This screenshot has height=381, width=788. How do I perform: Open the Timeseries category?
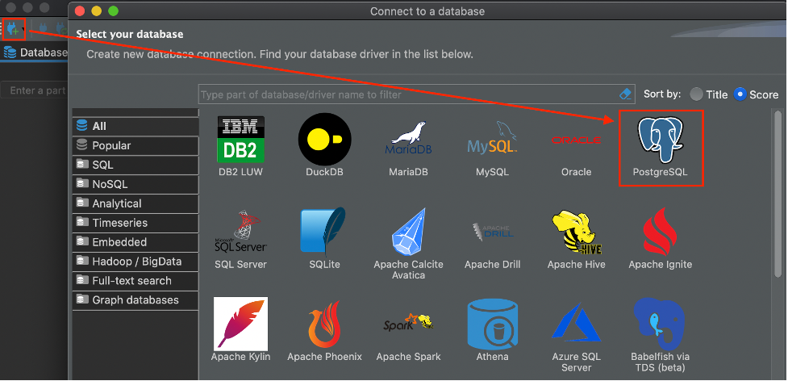[136, 223]
